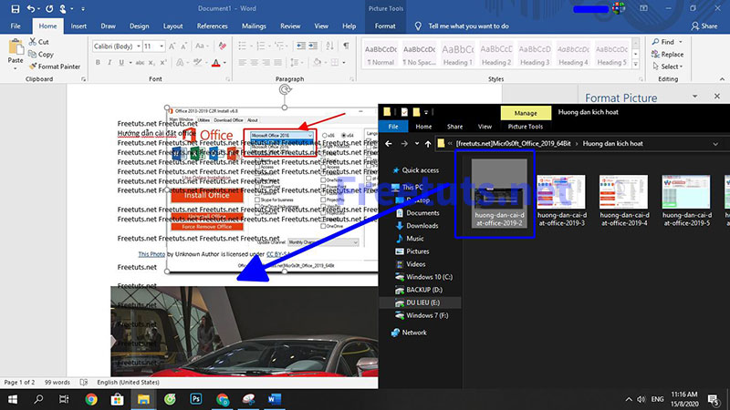Select huong-dan-cai-dat-office-2019-4 thumbnail

coord(624,200)
